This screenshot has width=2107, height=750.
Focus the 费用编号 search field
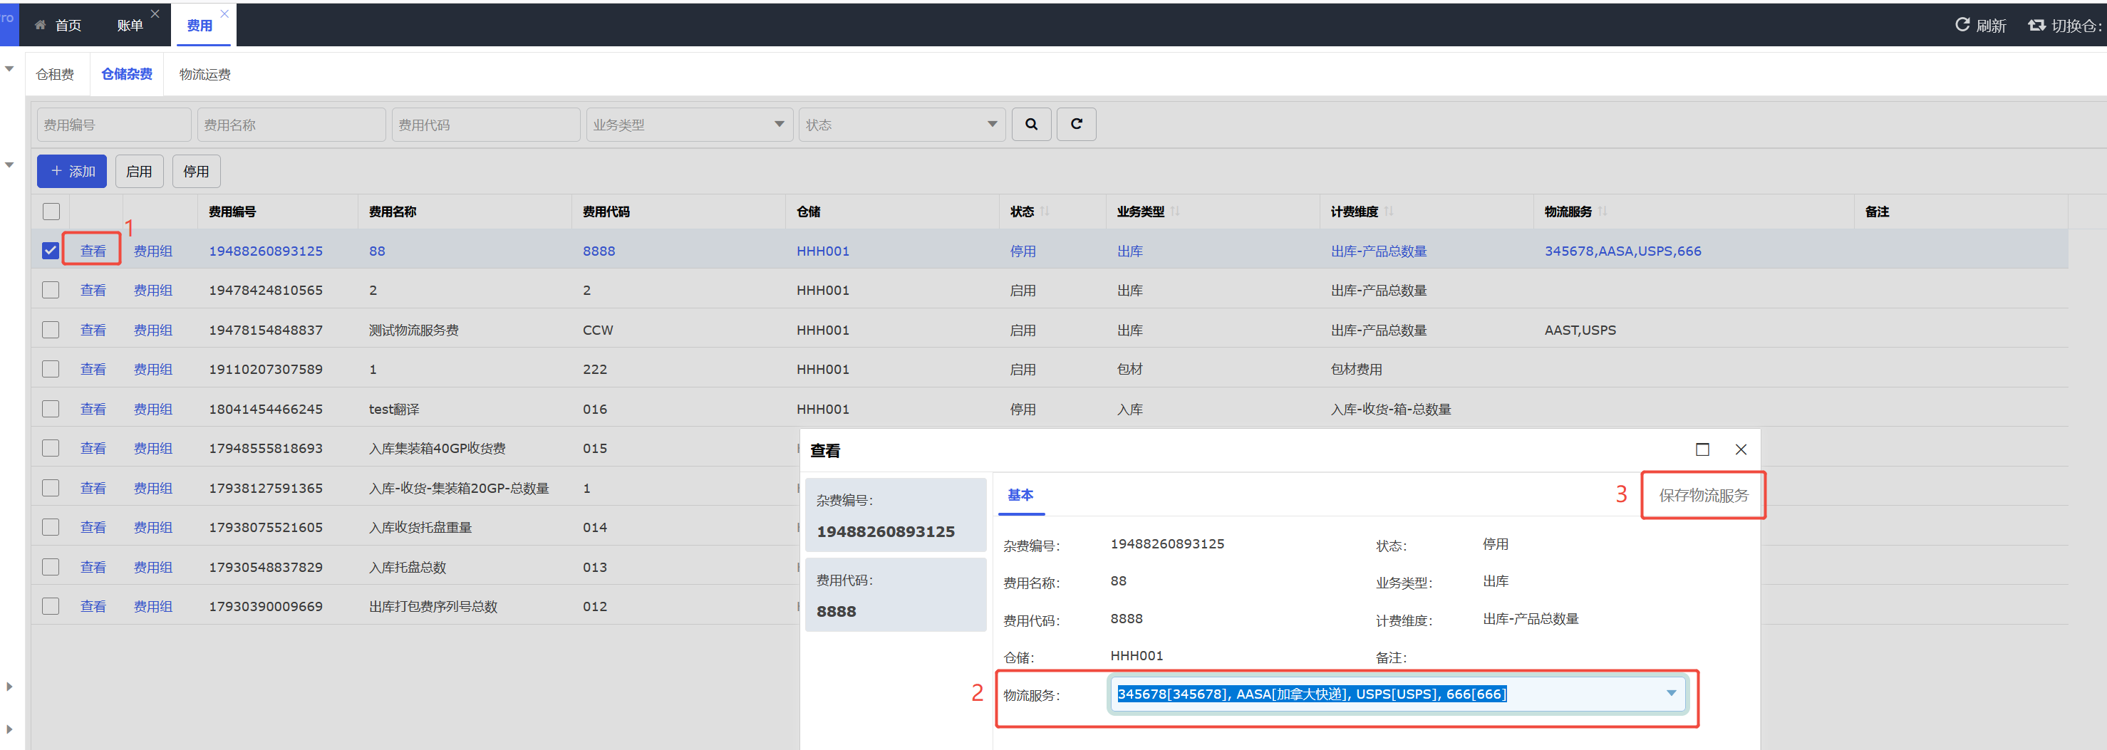[x=114, y=125]
